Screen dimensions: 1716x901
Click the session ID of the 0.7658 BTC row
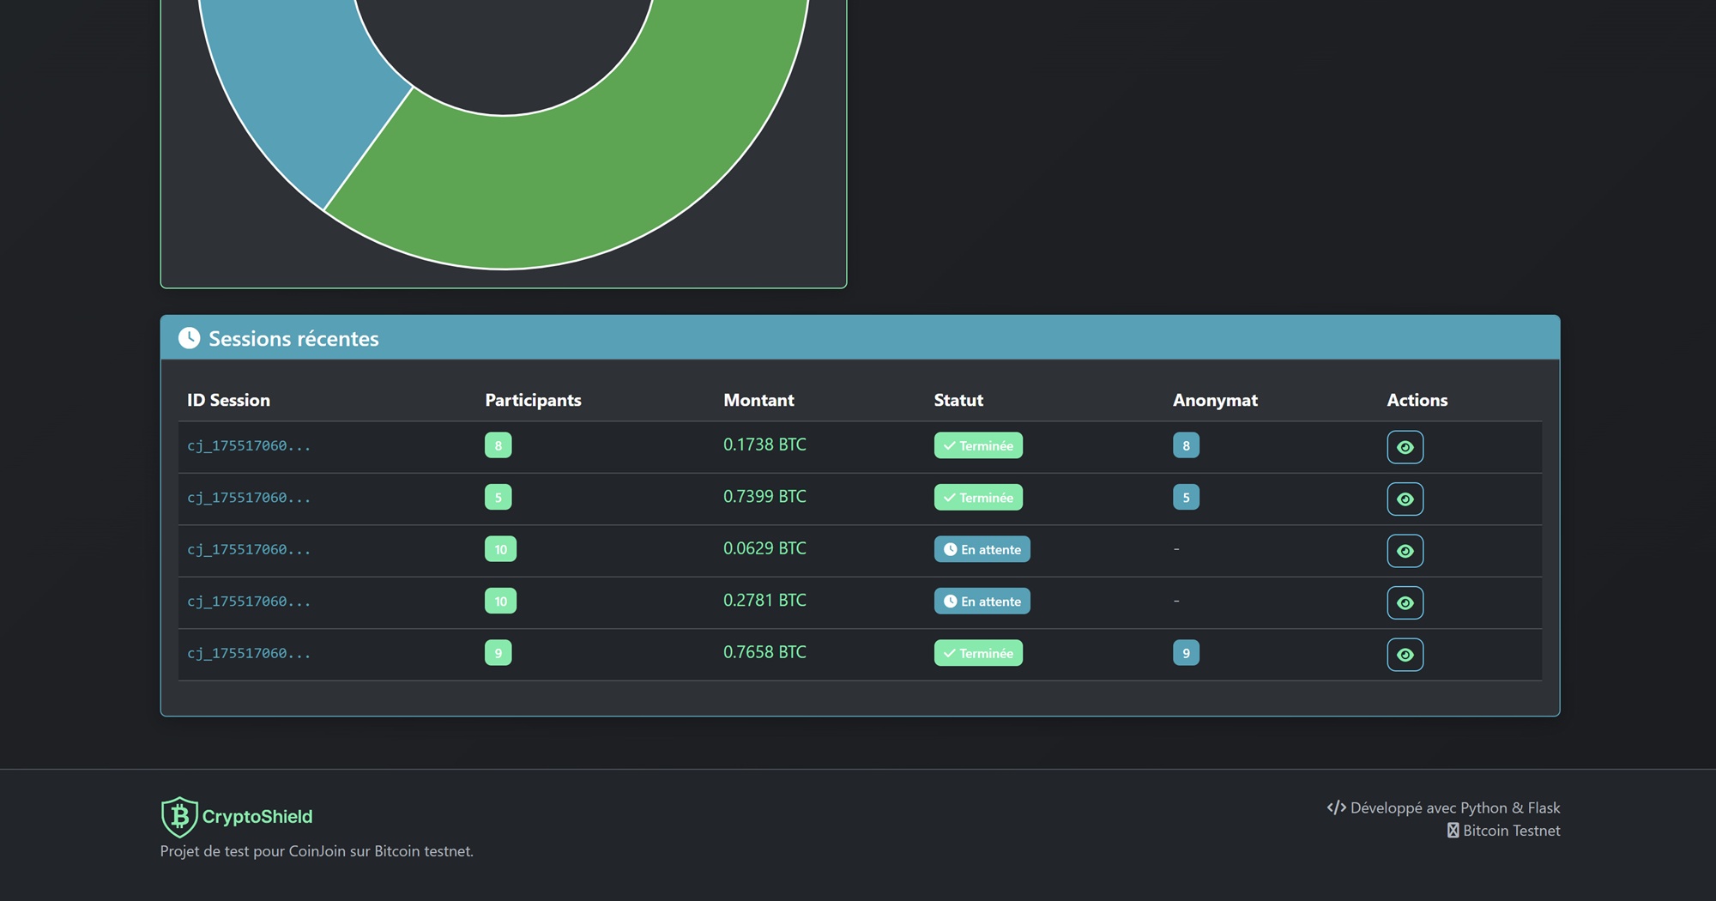tap(249, 653)
